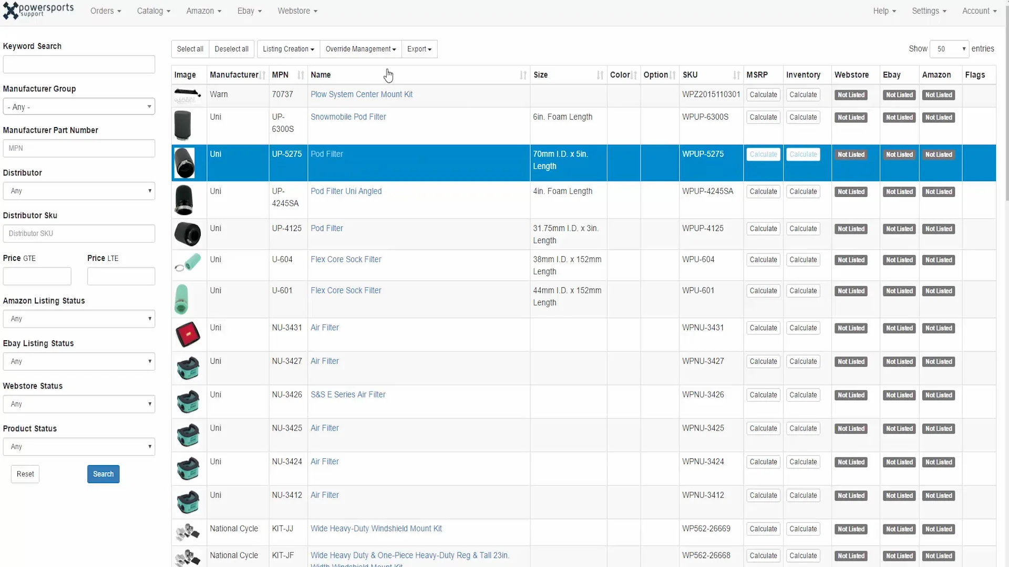This screenshot has height=567, width=1009.
Task: Calculate MSRP for Warn 70737 row
Action: point(763,95)
